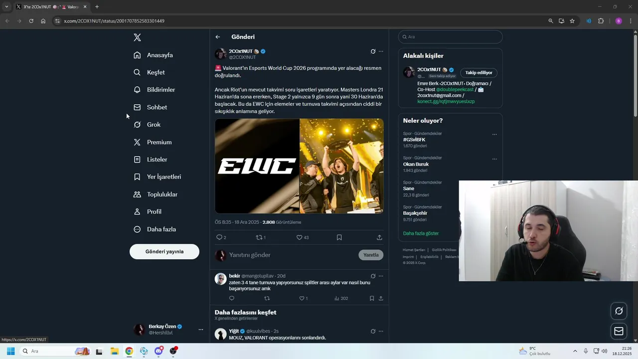This screenshot has width=638, height=359.
Task: Open Listeler in sidebar
Action: [151, 160]
